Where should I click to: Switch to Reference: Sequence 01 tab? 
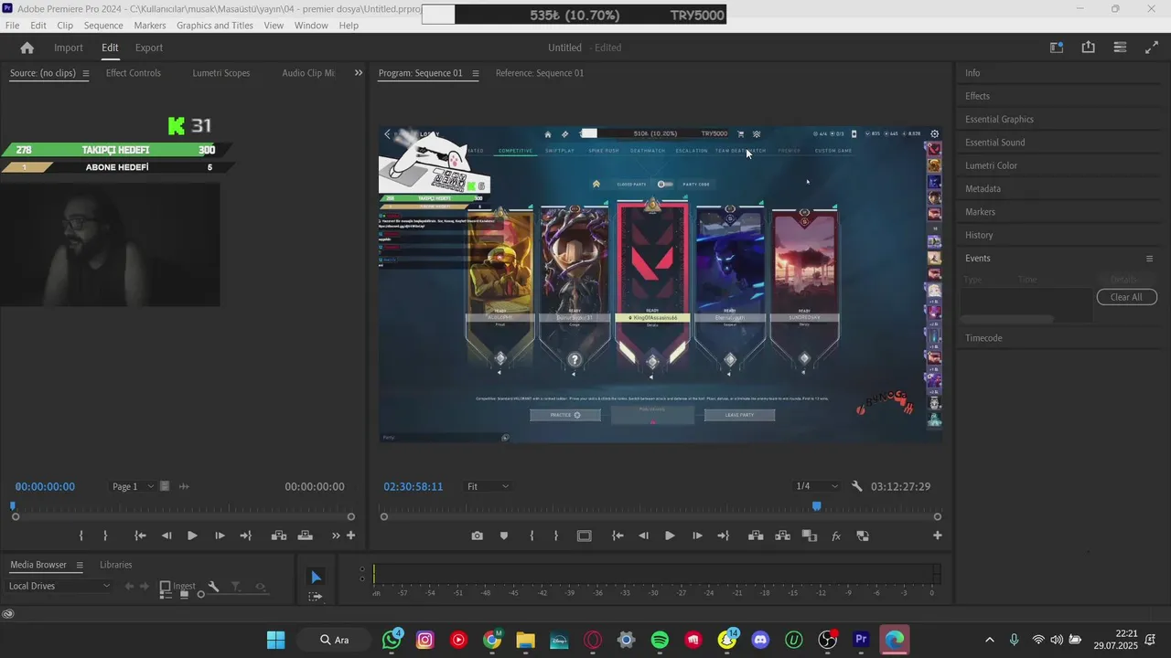click(x=540, y=73)
